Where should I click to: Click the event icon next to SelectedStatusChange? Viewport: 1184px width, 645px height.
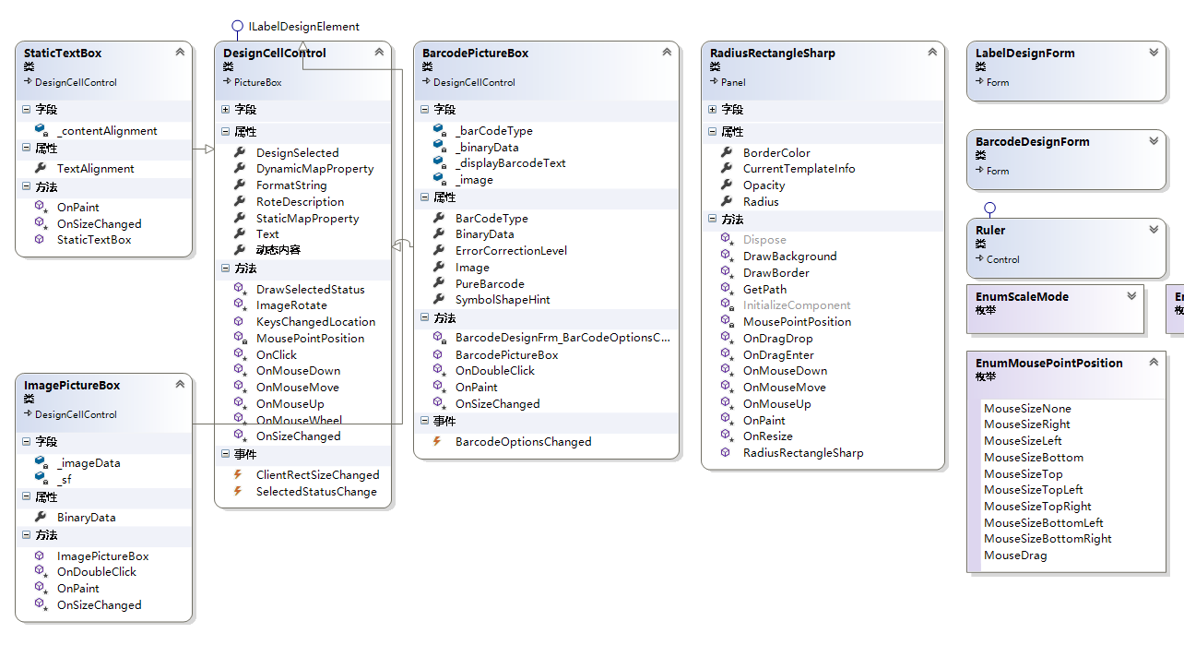click(x=239, y=491)
